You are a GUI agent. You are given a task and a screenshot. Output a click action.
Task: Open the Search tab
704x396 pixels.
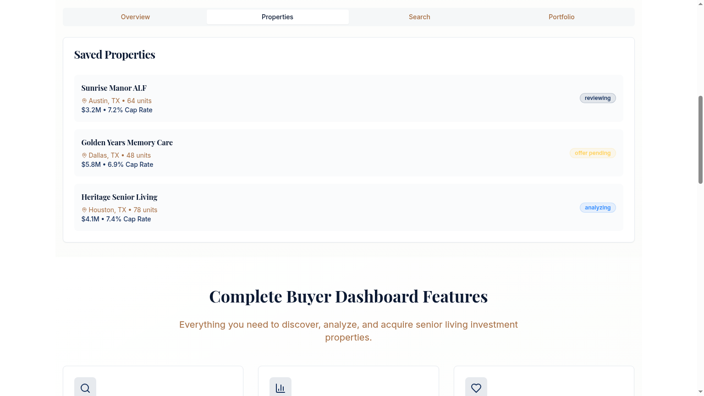419,17
